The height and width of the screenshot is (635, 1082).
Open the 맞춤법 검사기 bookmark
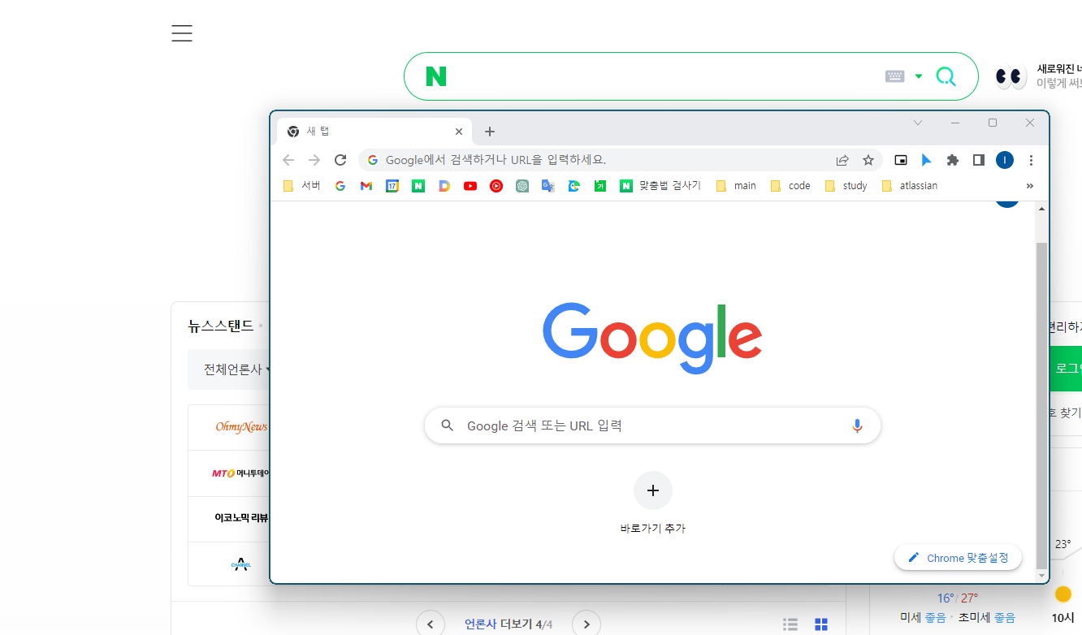click(660, 186)
